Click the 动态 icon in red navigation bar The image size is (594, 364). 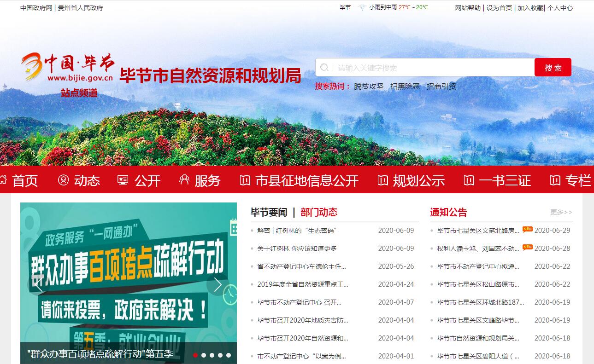[x=64, y=180]
